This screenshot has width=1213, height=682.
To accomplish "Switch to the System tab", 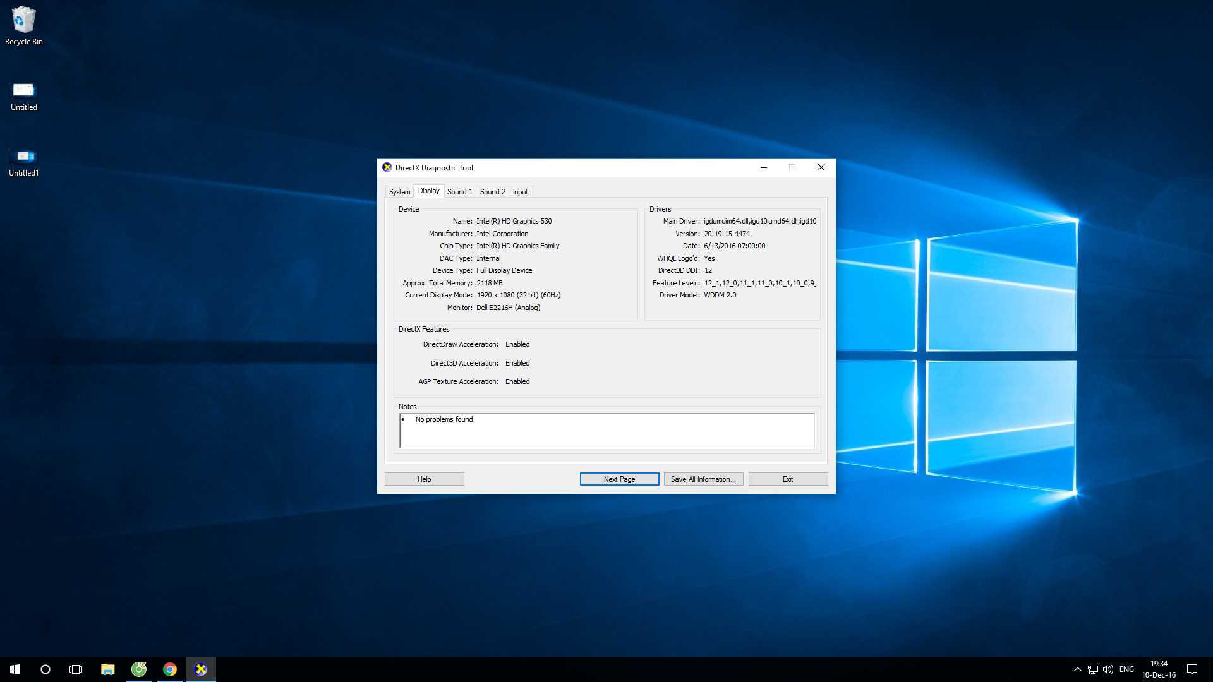I will [x=399, y=192].
